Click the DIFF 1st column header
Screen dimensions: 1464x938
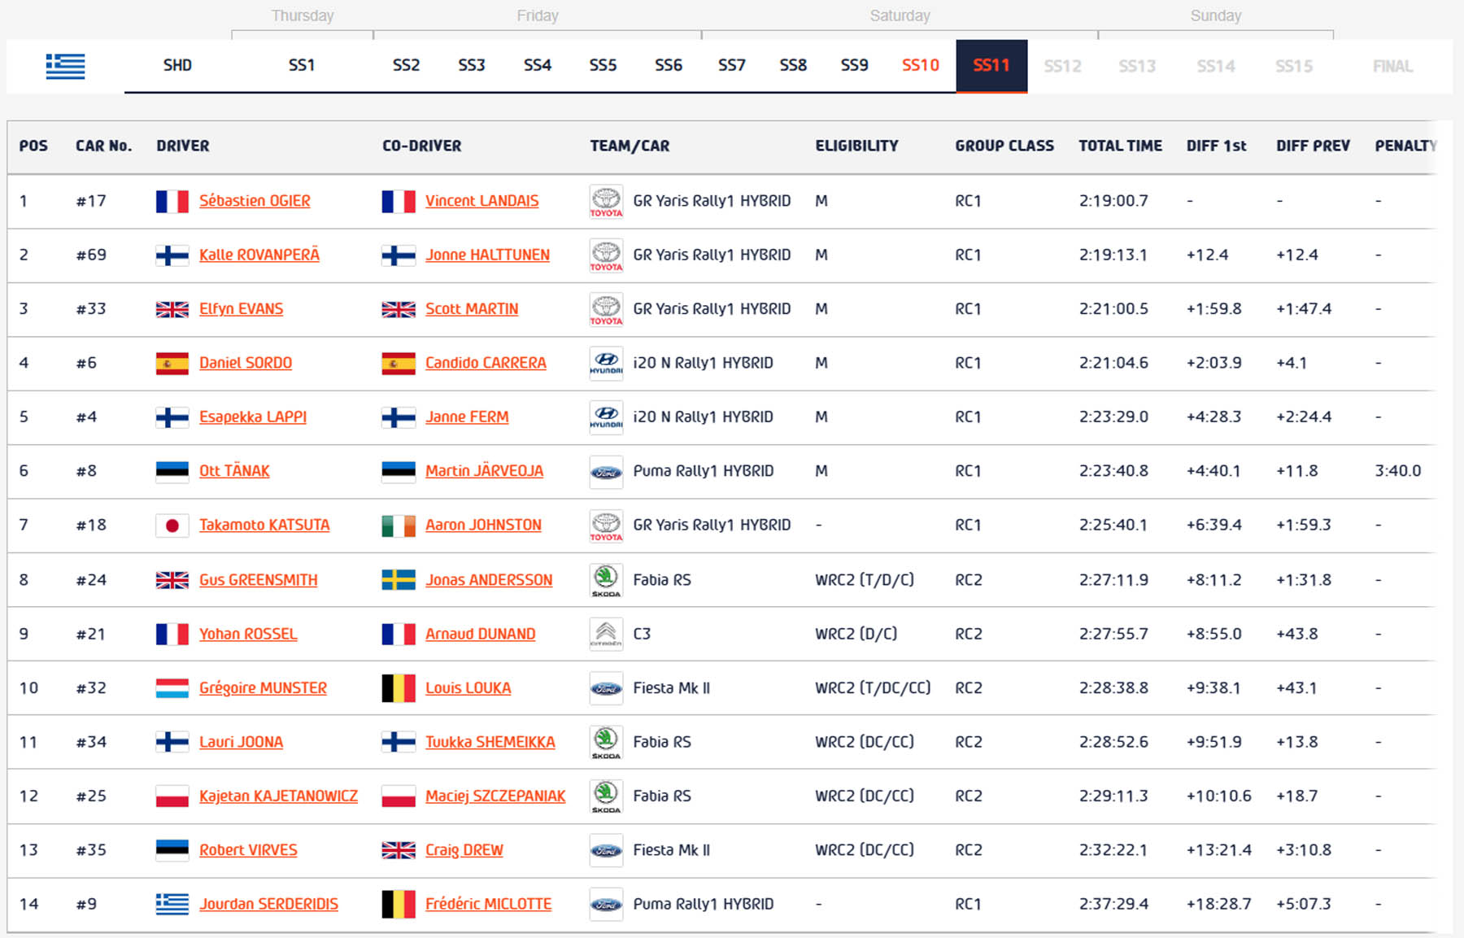1216,146
